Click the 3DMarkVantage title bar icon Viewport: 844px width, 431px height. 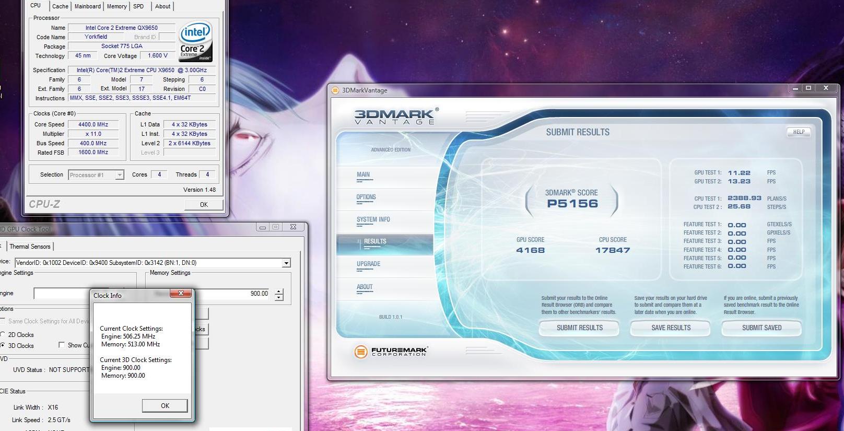pos(335,90)
